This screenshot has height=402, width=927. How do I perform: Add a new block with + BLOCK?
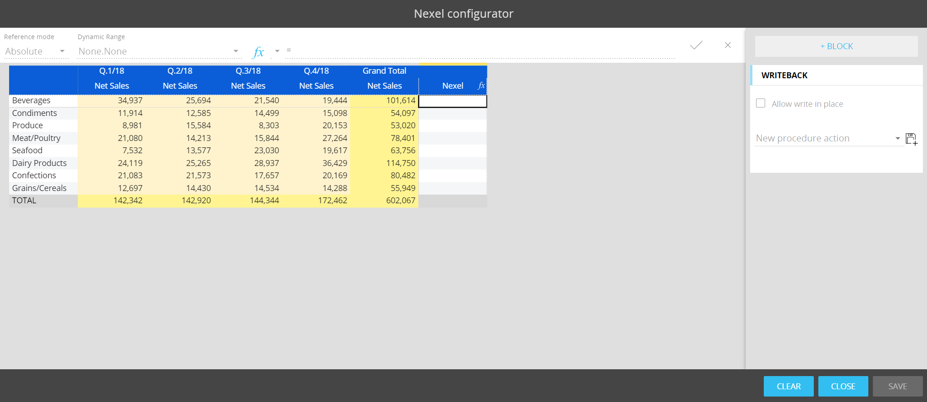click(836, 46)
